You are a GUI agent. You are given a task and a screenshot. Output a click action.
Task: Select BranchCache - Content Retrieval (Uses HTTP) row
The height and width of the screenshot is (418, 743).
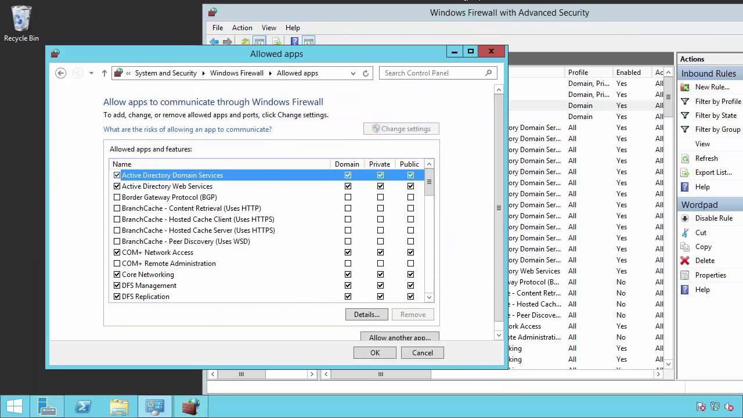pos(267,208)
